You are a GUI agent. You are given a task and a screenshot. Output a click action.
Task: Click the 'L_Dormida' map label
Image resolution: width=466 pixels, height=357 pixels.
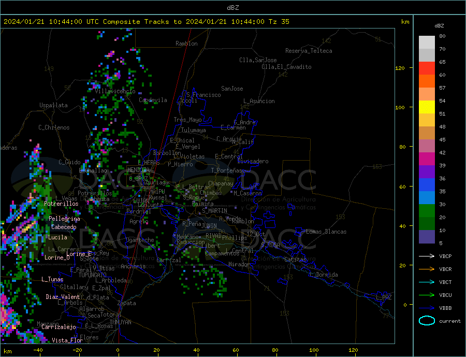[x=324, y=275]
